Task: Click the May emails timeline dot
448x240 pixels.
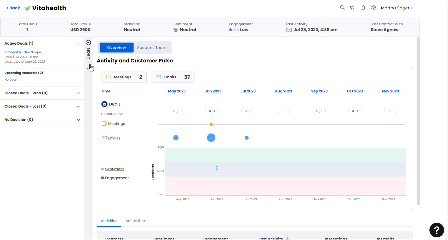Action: (176, 138)
